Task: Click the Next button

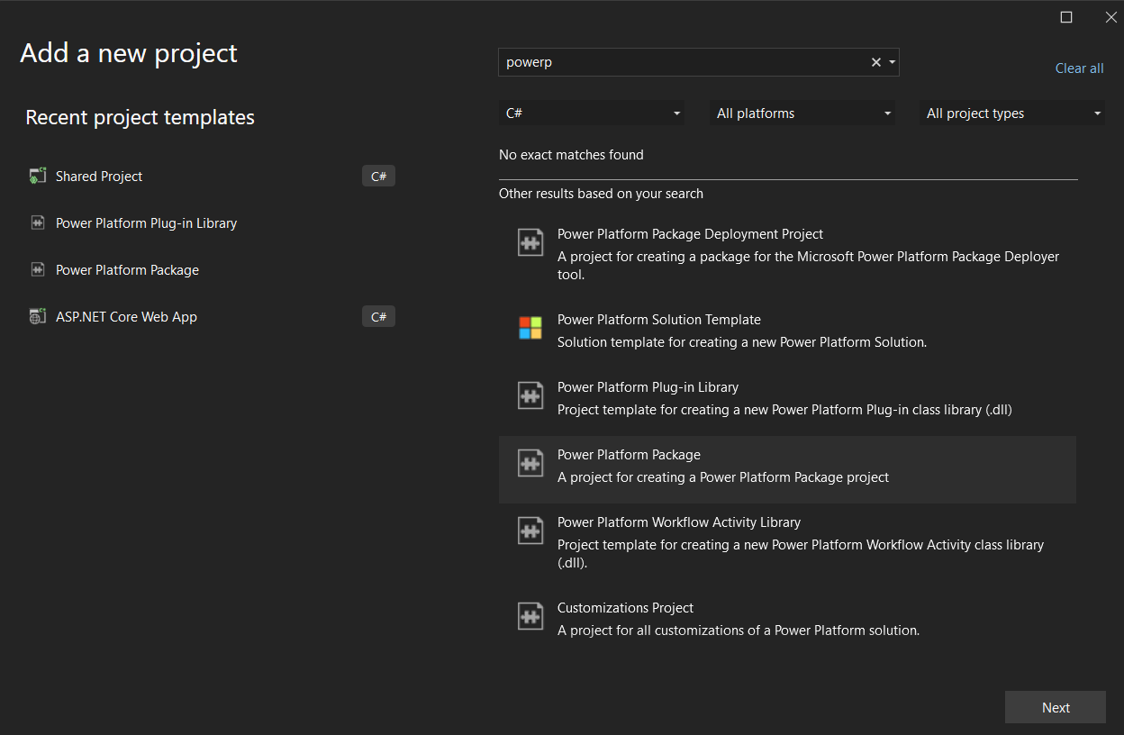Action: coord(1056,707)
